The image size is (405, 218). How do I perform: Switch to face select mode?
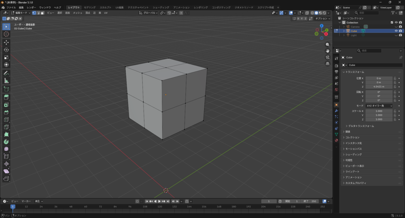tap(42, 13)
